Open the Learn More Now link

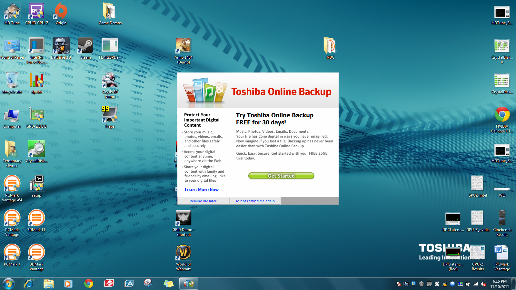pos(202,190)
